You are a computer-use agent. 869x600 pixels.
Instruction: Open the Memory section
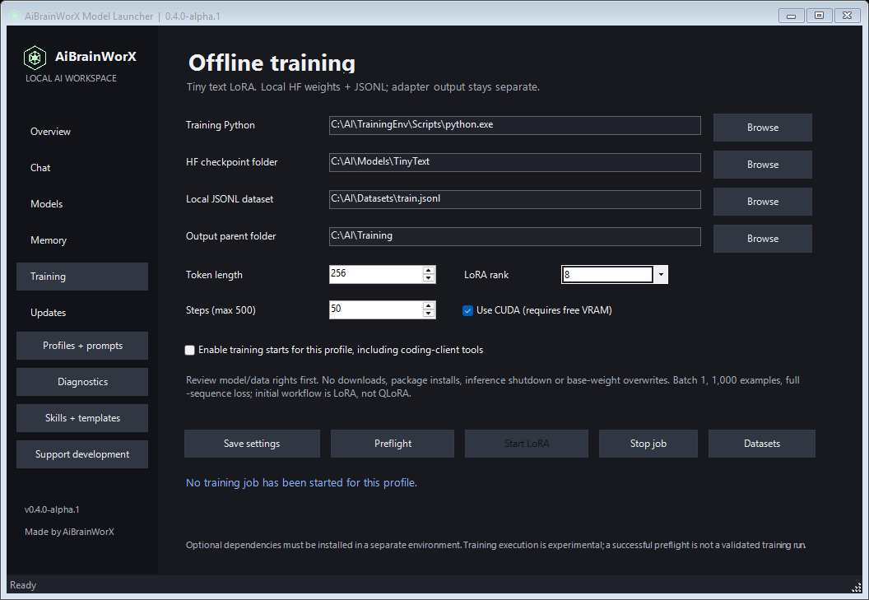[x=49, y=240]
